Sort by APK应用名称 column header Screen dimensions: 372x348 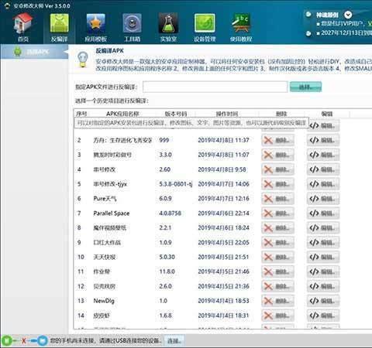pos(122,114)
